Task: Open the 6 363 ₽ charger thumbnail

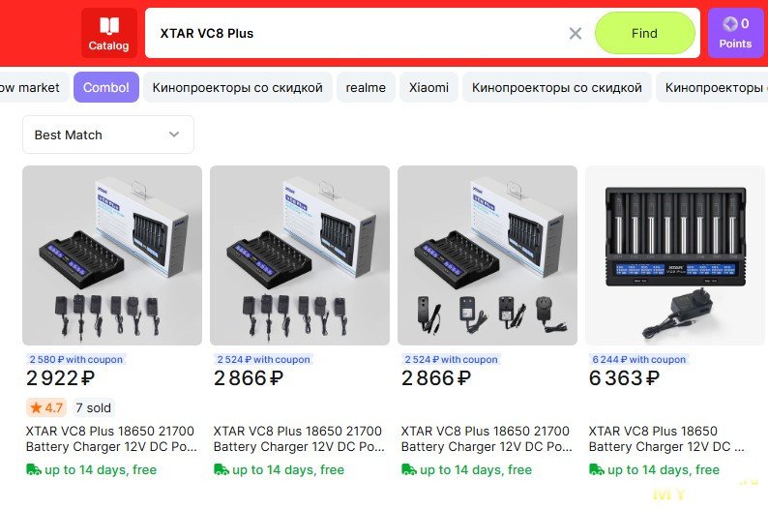Action: click(x=674, y=255)
